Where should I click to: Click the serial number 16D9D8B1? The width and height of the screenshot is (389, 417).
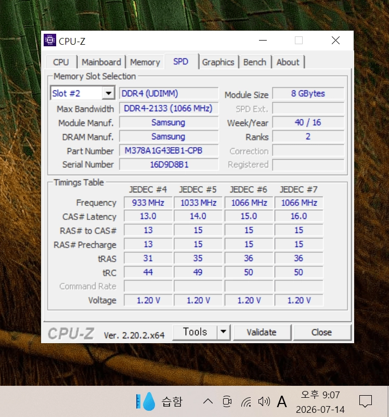(168, 164)
